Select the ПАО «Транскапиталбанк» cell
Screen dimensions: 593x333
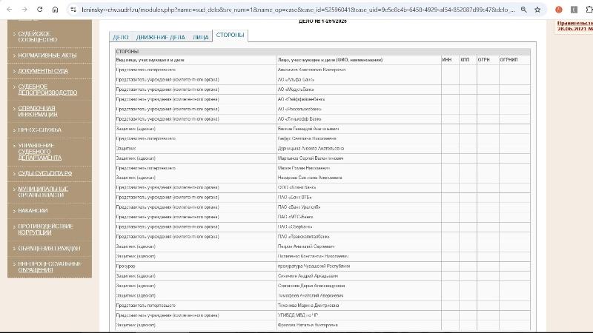359,237
